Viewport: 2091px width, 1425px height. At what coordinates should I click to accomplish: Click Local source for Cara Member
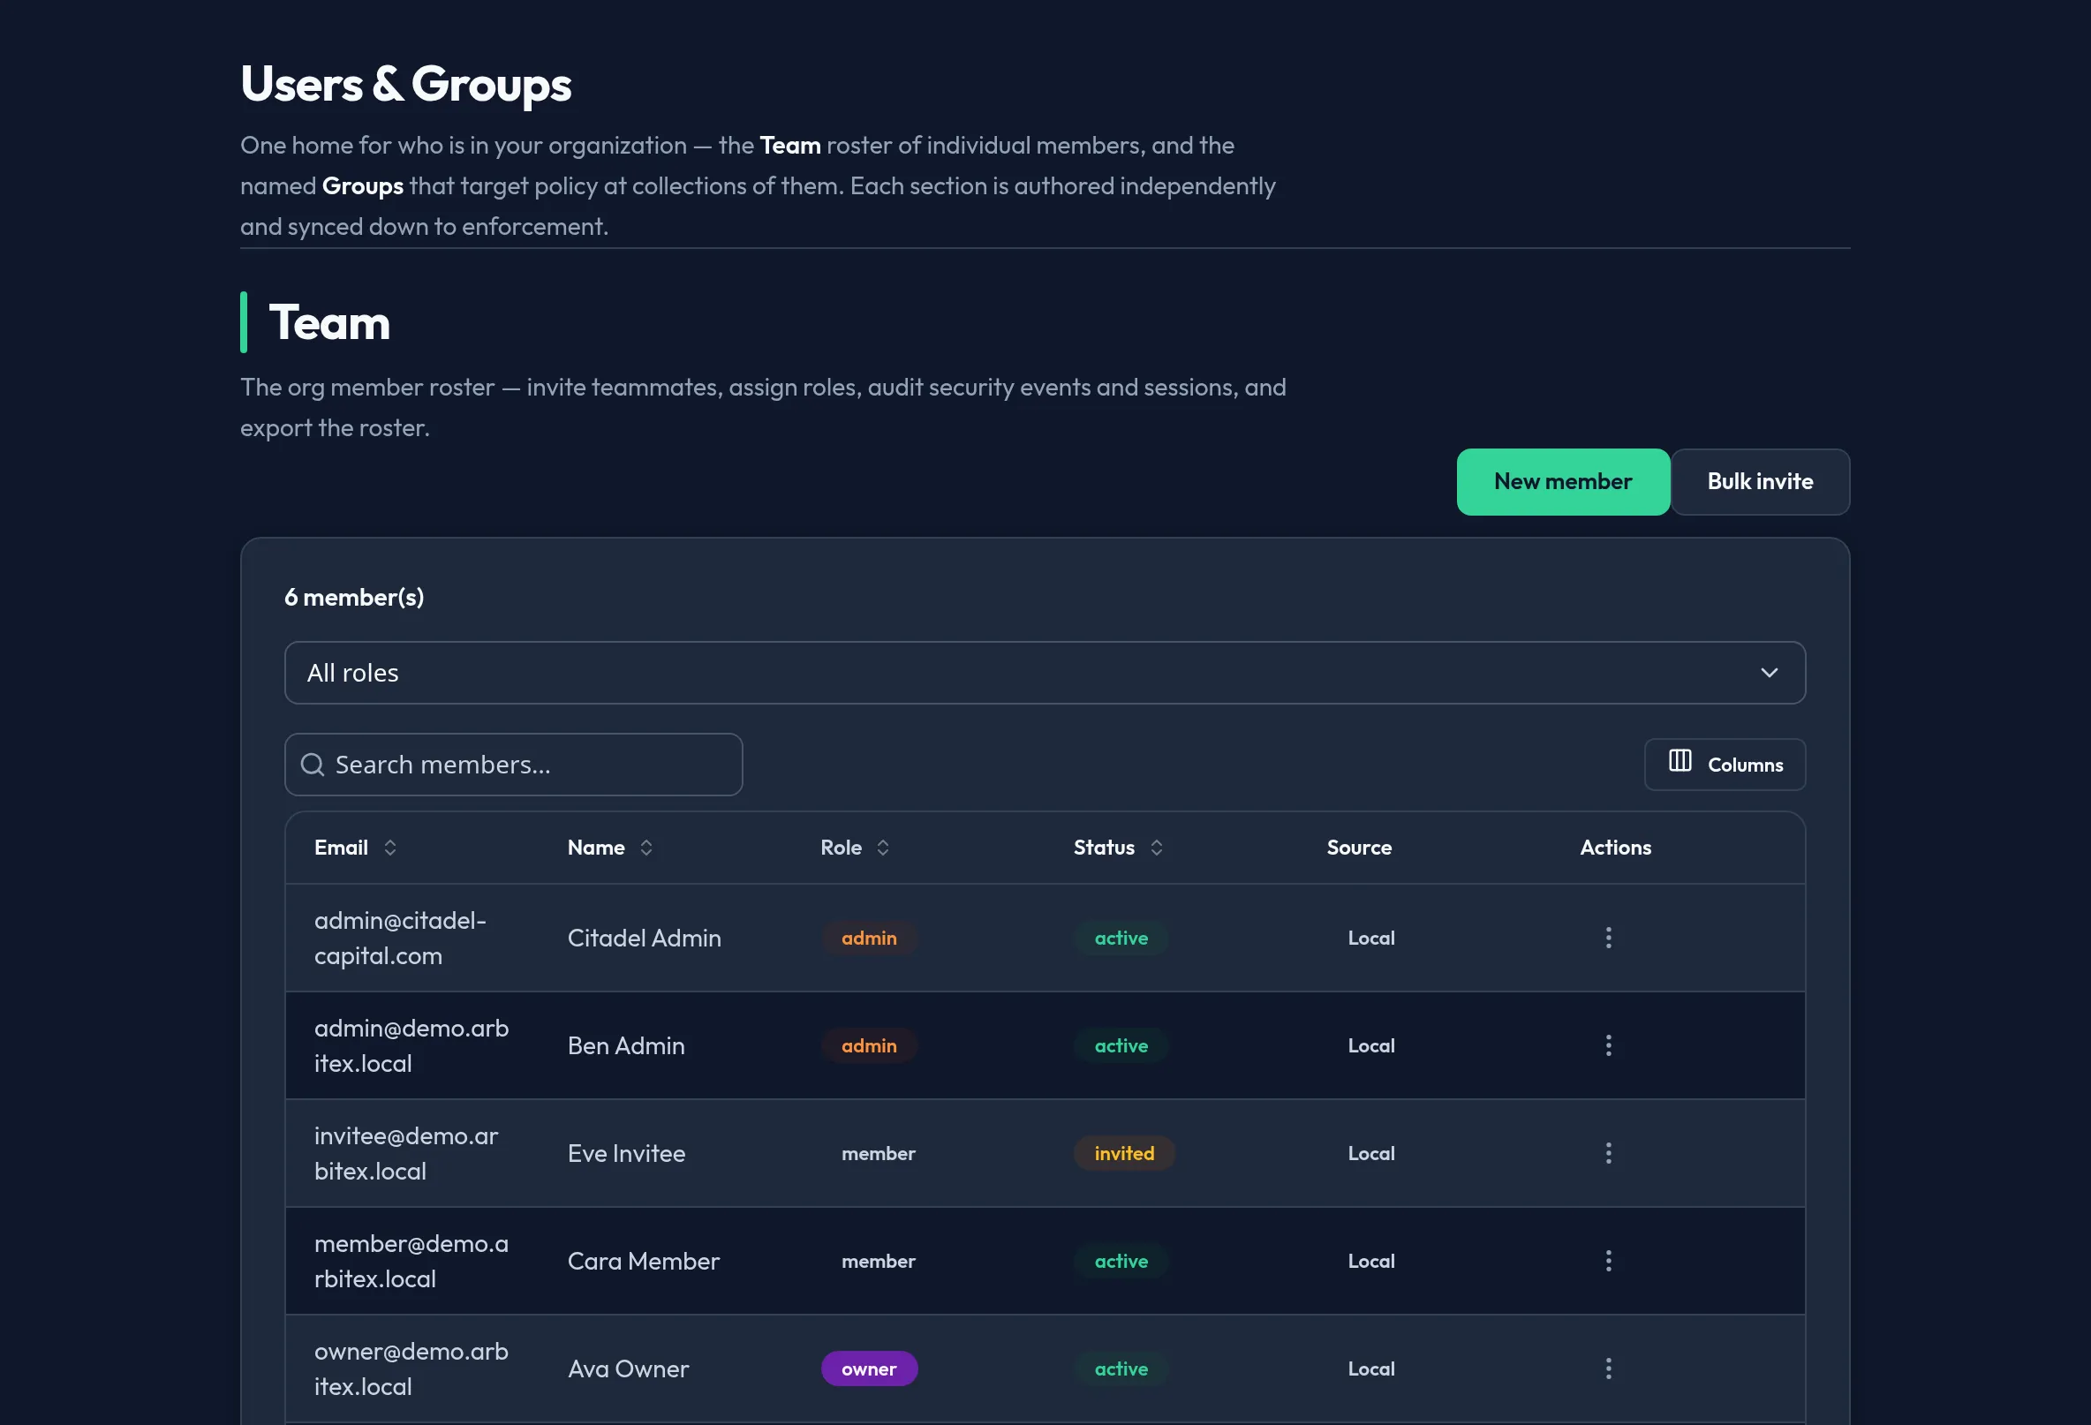[x=1370, y=1261]
